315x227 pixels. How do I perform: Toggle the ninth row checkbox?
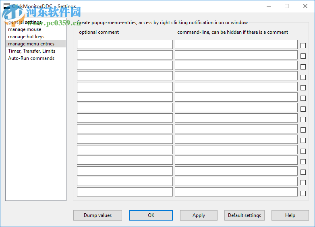coord(303,130)
